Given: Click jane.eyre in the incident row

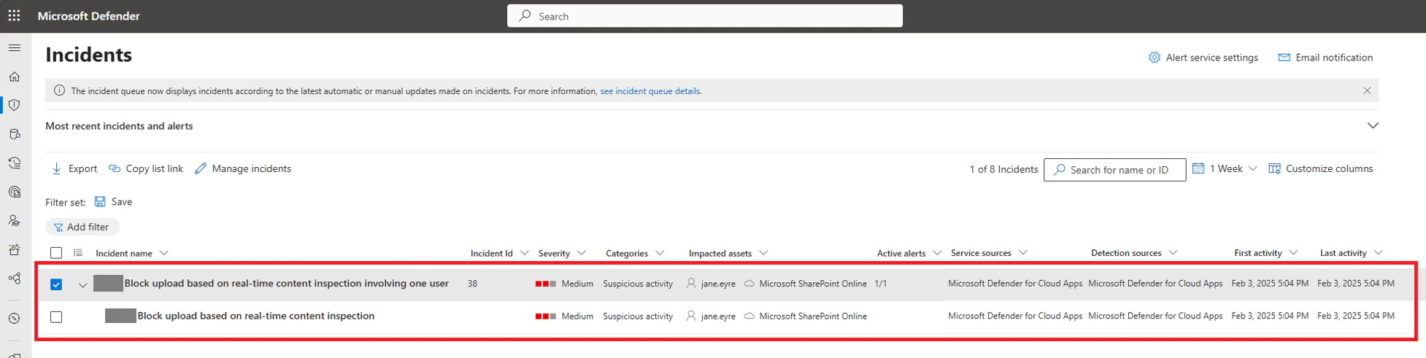Looking at the screenshot, I should (718, 284).
